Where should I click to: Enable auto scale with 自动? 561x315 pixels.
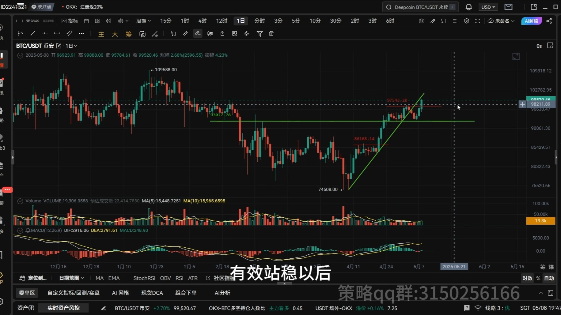[x=549, y=278]
